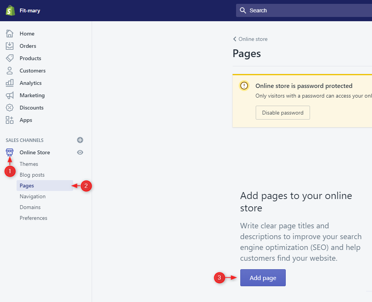Select the Marketing megaphone icon
The height and width of the screenshot is (302, 372).
pyautogui.click(x=10, y=95)
